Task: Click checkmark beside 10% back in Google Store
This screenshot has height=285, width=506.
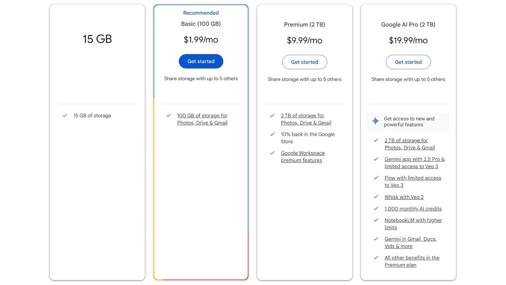Action: pos(272,134)
